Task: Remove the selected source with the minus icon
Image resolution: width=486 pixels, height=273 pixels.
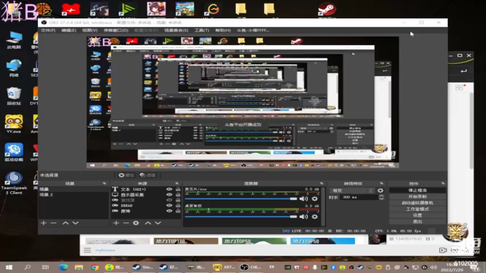Action: coord(126,223)
